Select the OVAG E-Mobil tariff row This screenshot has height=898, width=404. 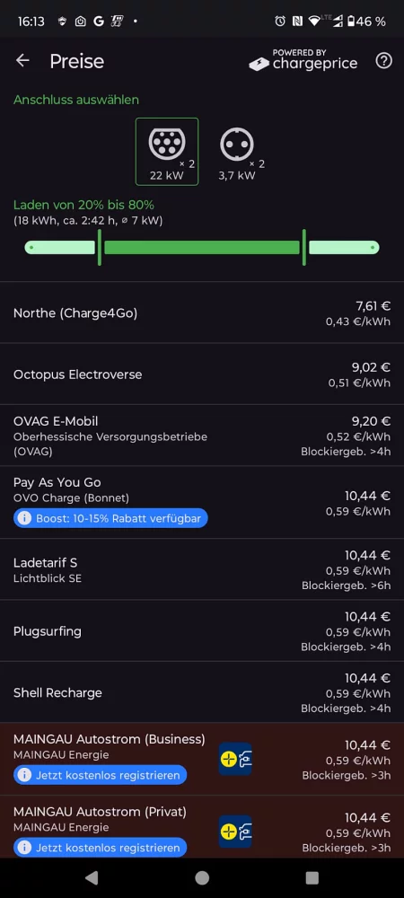[x=202, y=436]
